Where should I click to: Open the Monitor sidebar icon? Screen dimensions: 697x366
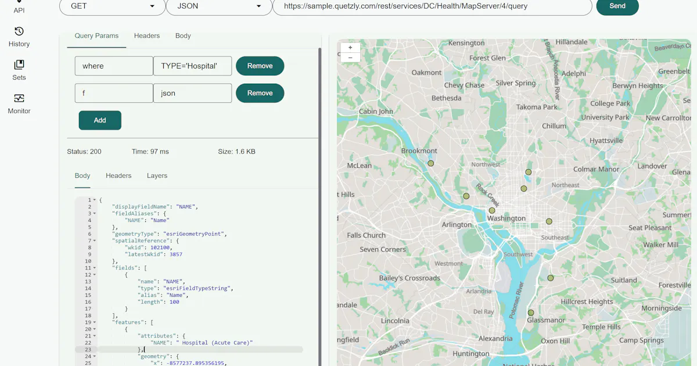(x=19, y=98)
